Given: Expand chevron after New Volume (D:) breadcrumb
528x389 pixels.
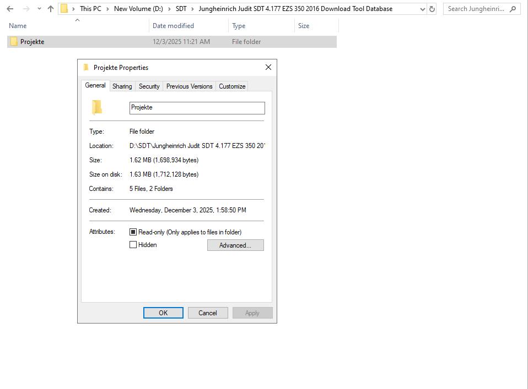Looking at the screenshot, I should pos(169,9).
